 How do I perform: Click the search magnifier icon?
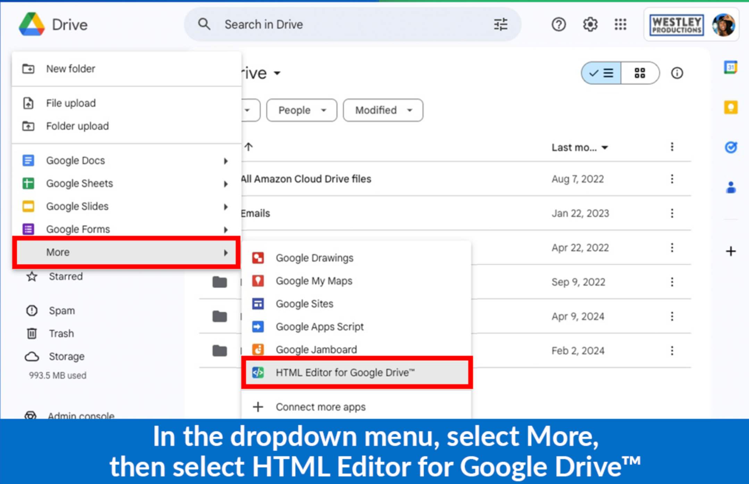tap(204, 24)
